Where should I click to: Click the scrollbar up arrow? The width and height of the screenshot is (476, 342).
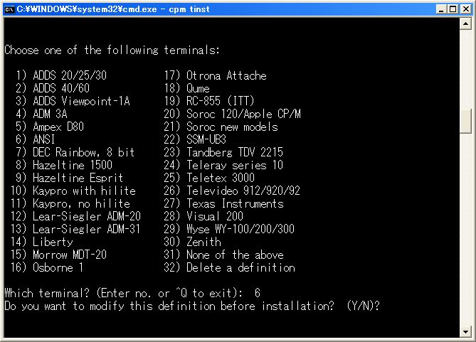pyautogui.click(x=465, y=23)
